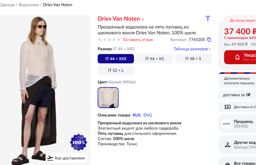256x165 pixels.
Task: Select size IT 44 = XXS
Action: (116, 59)
